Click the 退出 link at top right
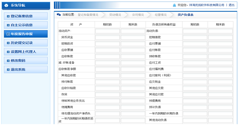Screen dimensions: 239x125 coord(231,5)
